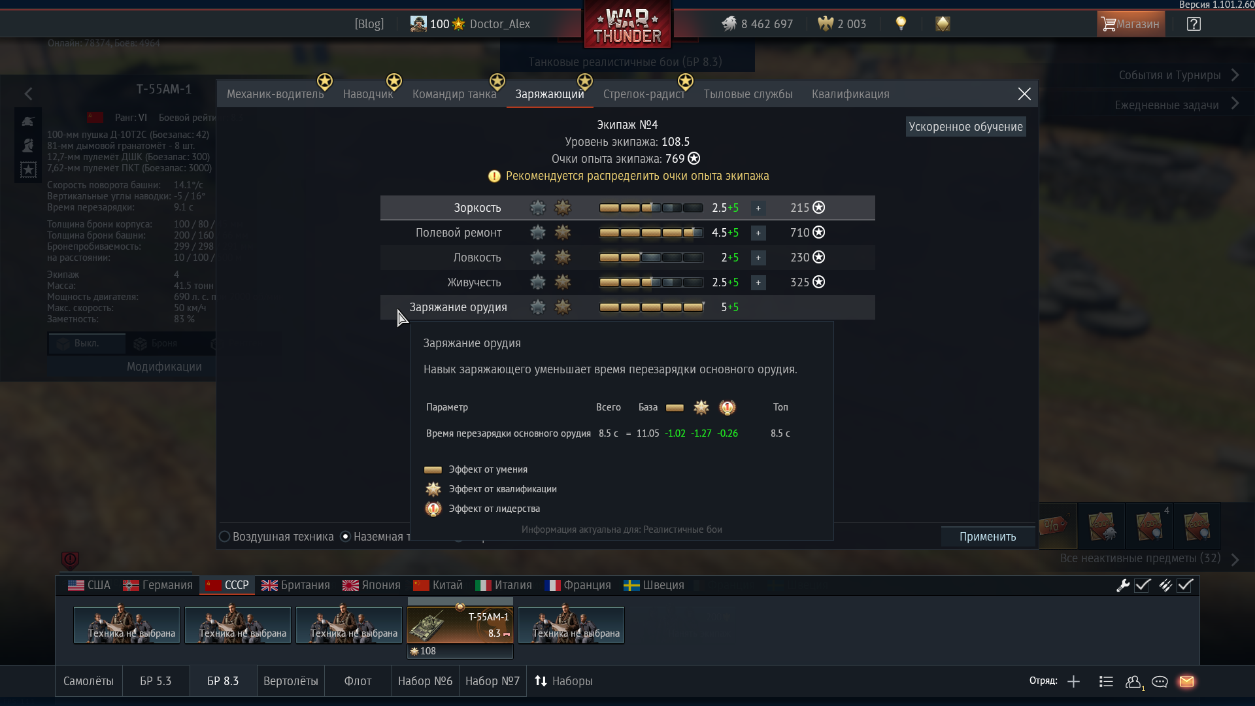Viewport: 1255px width, 706px height.
Task: Add a squad member with the plus icon
Action: pos(1073,681)
